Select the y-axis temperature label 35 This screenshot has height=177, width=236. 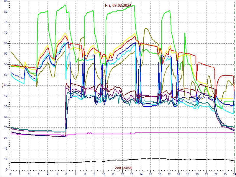coord(6,106)
